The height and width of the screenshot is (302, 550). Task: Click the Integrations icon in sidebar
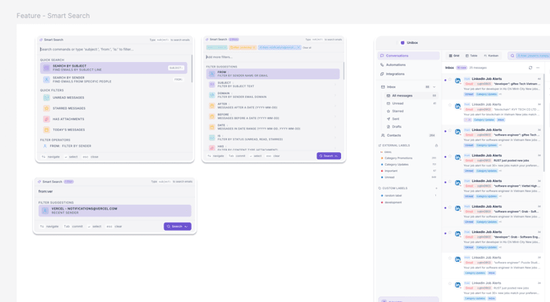(x=382, y=74)
